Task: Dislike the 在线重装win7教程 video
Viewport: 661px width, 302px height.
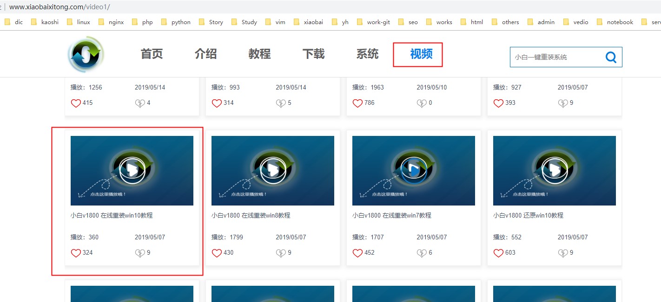Action: 422,253
